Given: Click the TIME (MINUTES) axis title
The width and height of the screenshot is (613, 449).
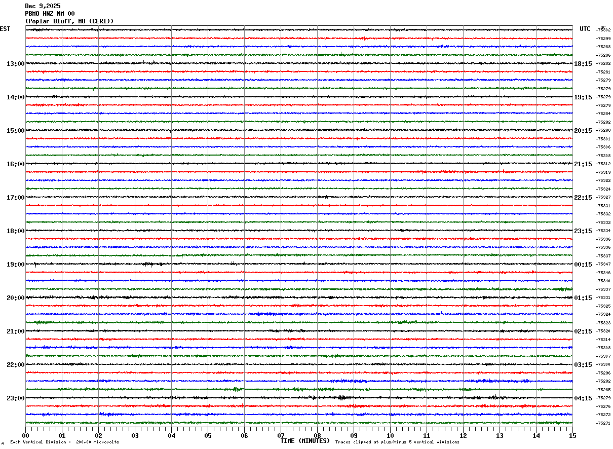Looking at the screenshot, I should click(305, 441).
